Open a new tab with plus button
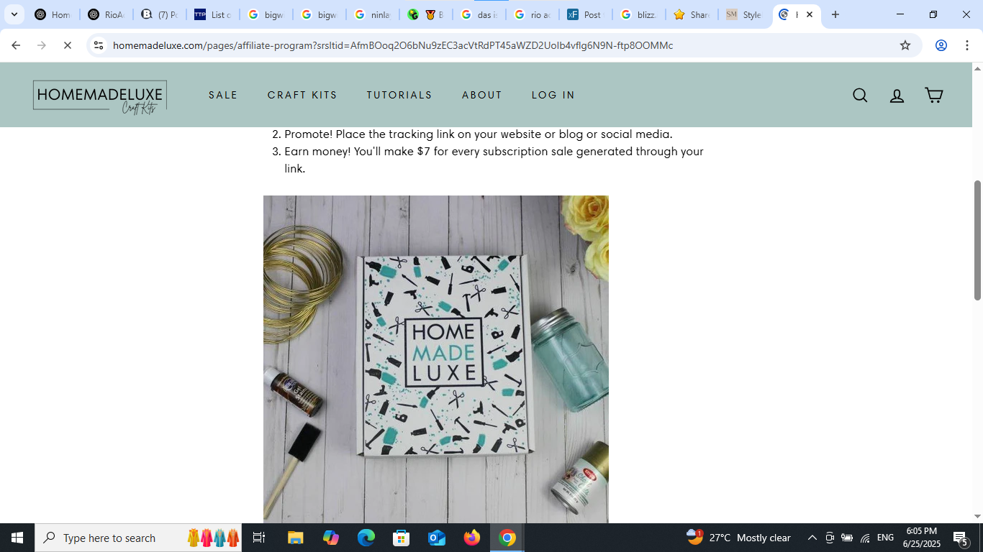 (x=835, y=14)
